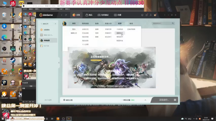Screen dimensions: 216x121
Task: Open 辅助设置 gear settings
Action: coord(68,100)
